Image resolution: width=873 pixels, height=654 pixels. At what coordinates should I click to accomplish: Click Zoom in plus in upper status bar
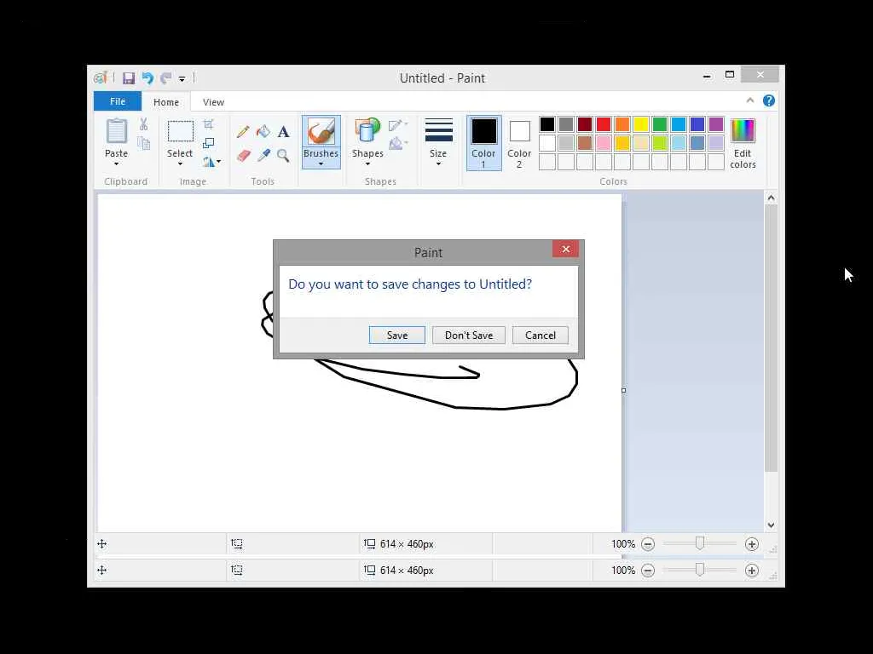(x=752, y=544)
